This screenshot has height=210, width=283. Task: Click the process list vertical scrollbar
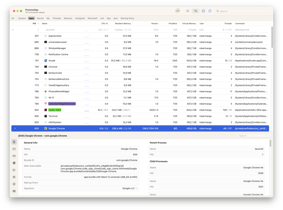point(272,37)
